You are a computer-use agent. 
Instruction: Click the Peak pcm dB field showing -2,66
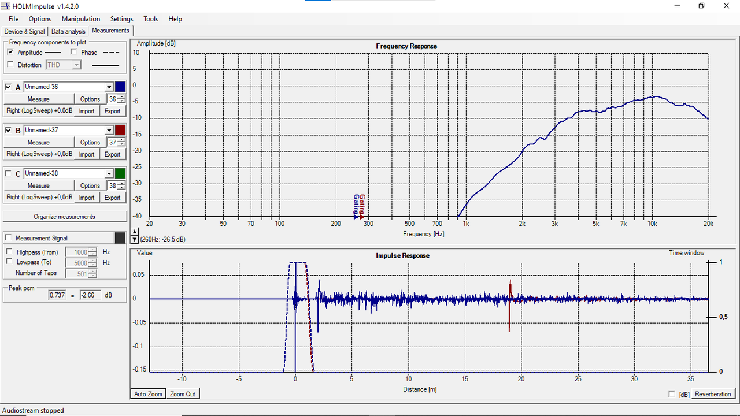[x=90, y=295]
